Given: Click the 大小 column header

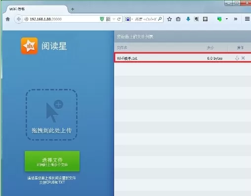Looking at the screenshot, I should (210, 48).
